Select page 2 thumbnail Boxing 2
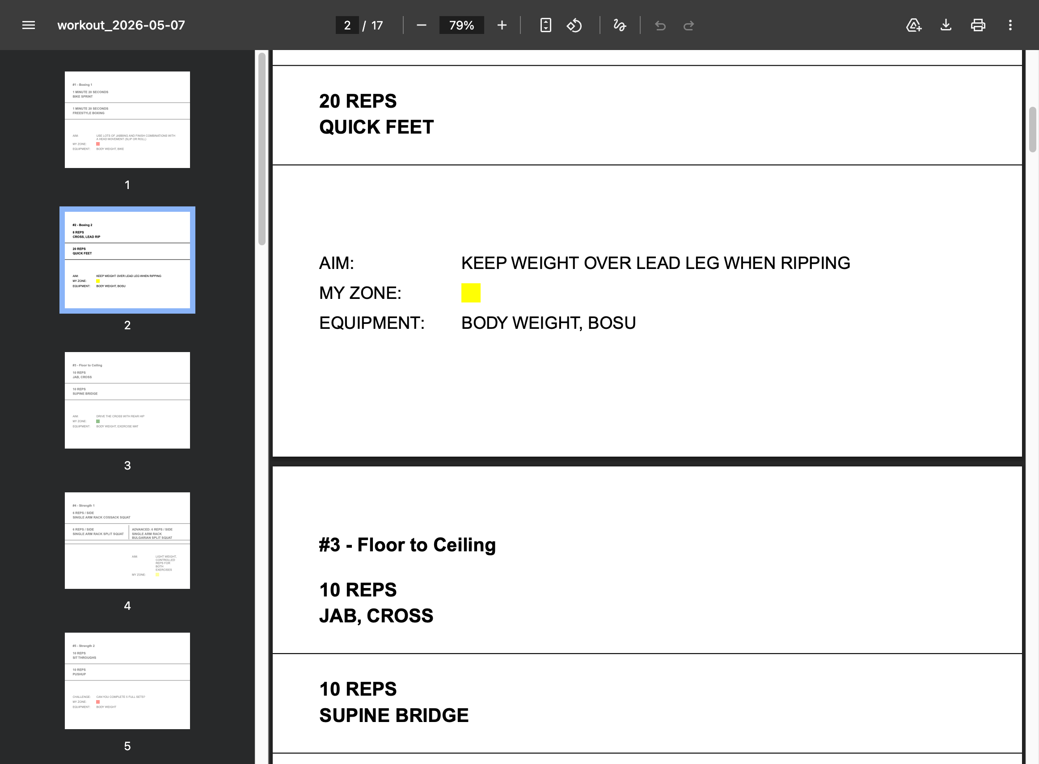 tap(127, 260)
